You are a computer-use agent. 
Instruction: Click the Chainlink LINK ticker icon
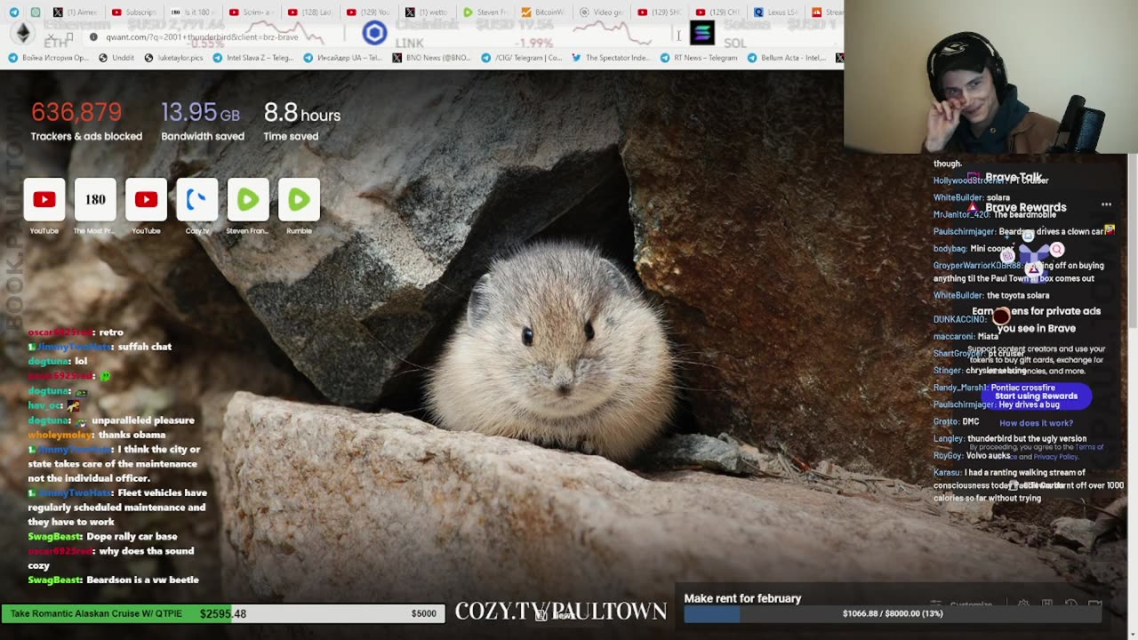click(374, 34)
